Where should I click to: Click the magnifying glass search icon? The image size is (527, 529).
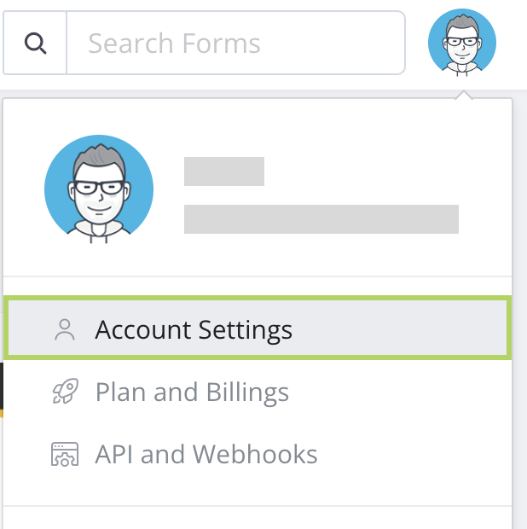tap(35, 43)
